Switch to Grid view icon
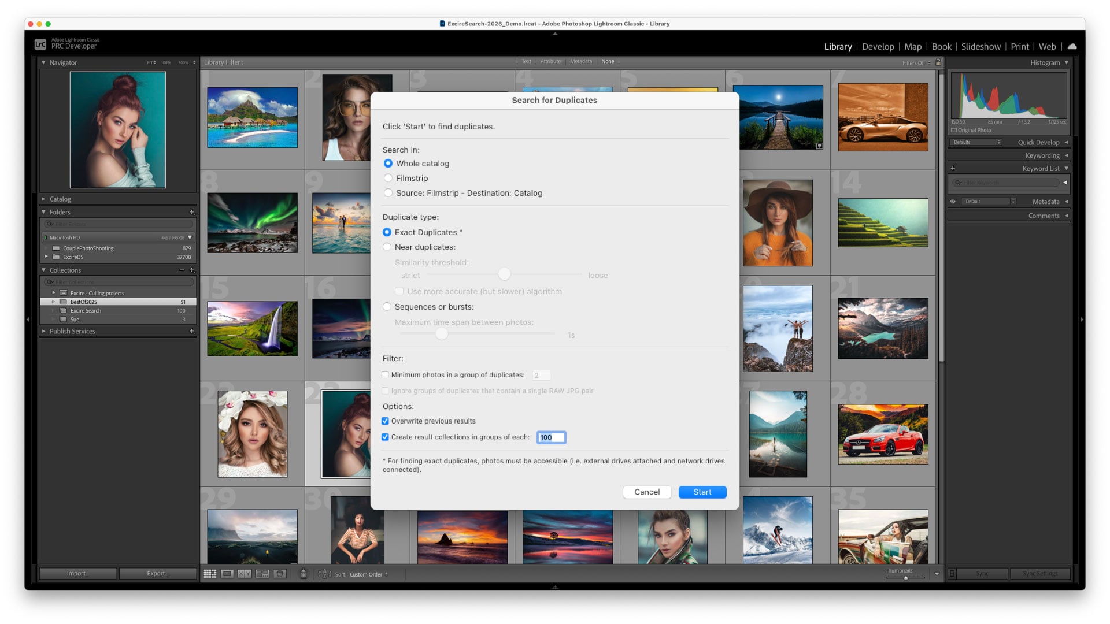Image resolution: width=1110 pixels, height=624 pixels. [x=210, y=574]
